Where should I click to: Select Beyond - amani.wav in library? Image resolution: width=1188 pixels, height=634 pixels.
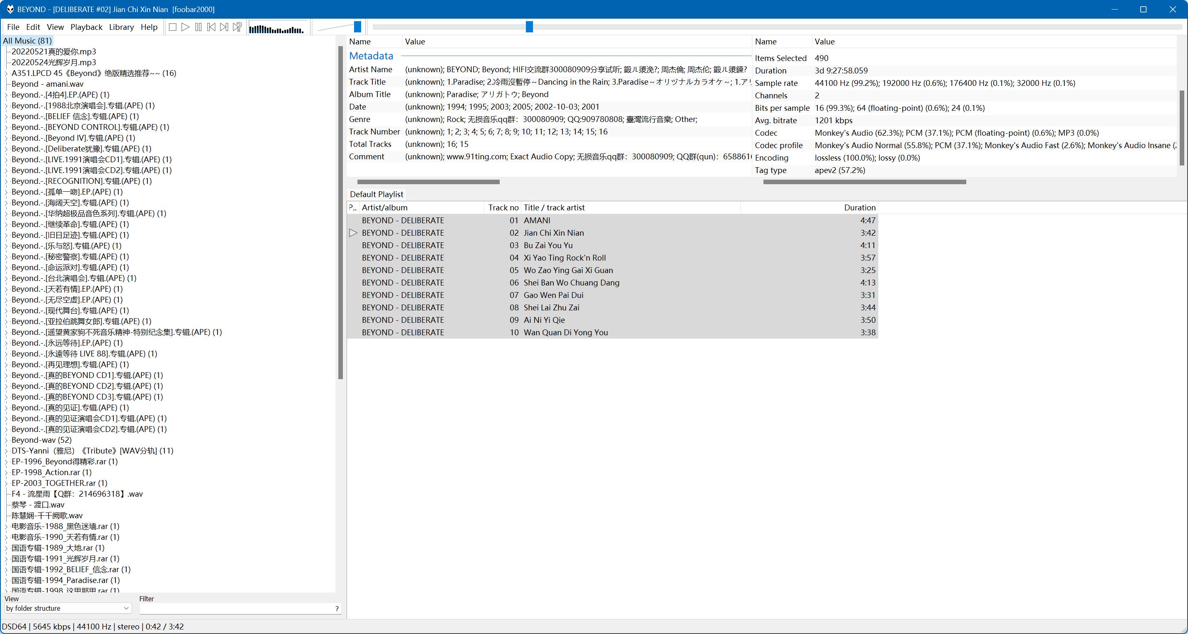point(47,84)
